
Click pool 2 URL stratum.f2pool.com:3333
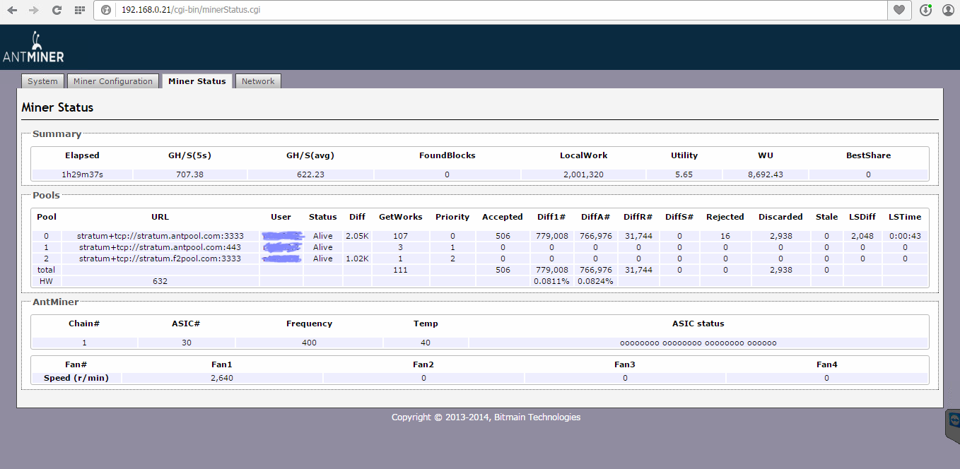(160, 259)
